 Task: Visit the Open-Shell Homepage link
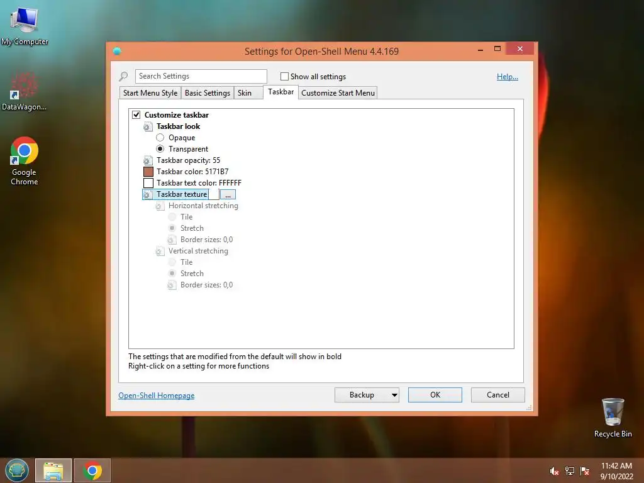[157, 395]
